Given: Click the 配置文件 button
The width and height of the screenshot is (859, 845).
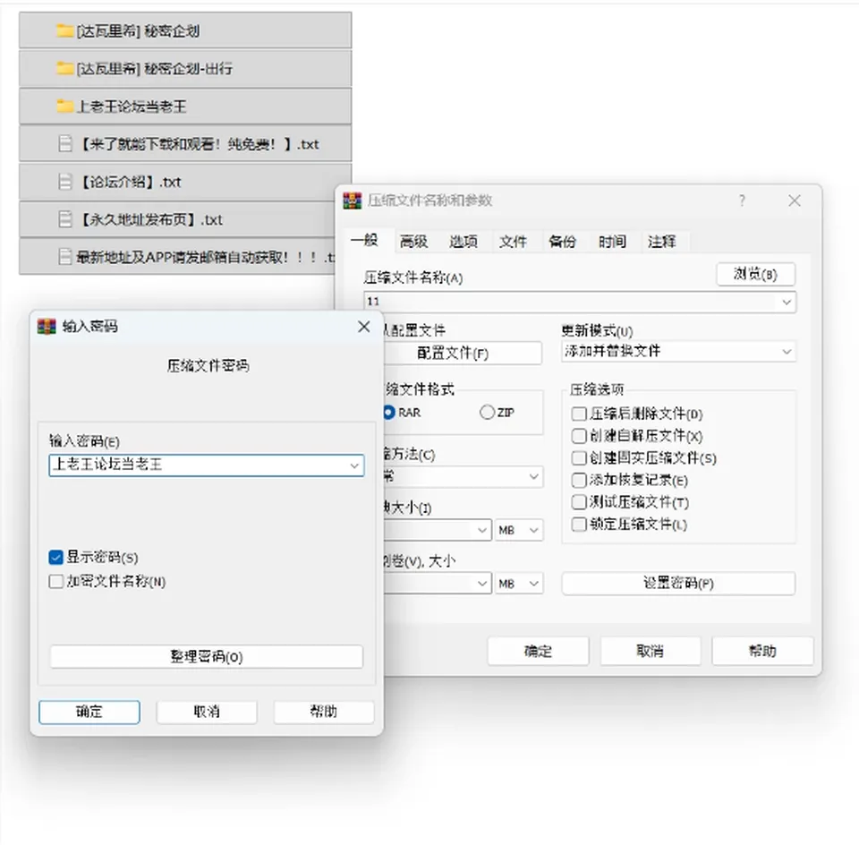Looking at the screenshot, I should (x=462, y=353).
